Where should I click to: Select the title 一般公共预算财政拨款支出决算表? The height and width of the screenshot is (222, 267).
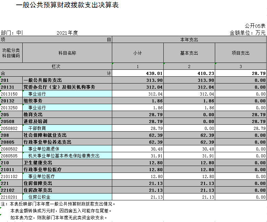(67, 5)
